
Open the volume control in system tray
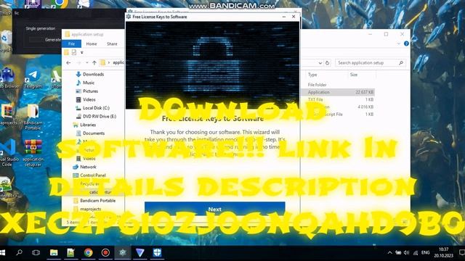(x=407, y=253)
